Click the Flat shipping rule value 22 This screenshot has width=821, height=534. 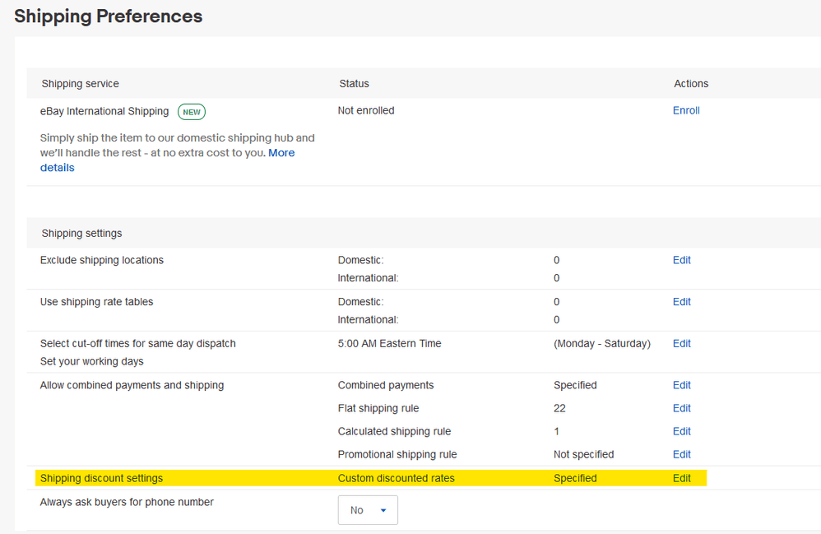(x=559, y=408)
